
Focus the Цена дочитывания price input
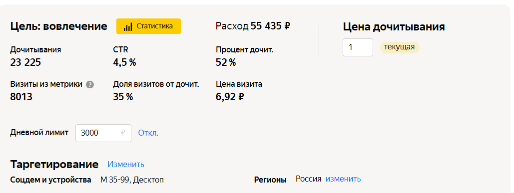click(358, 47)
